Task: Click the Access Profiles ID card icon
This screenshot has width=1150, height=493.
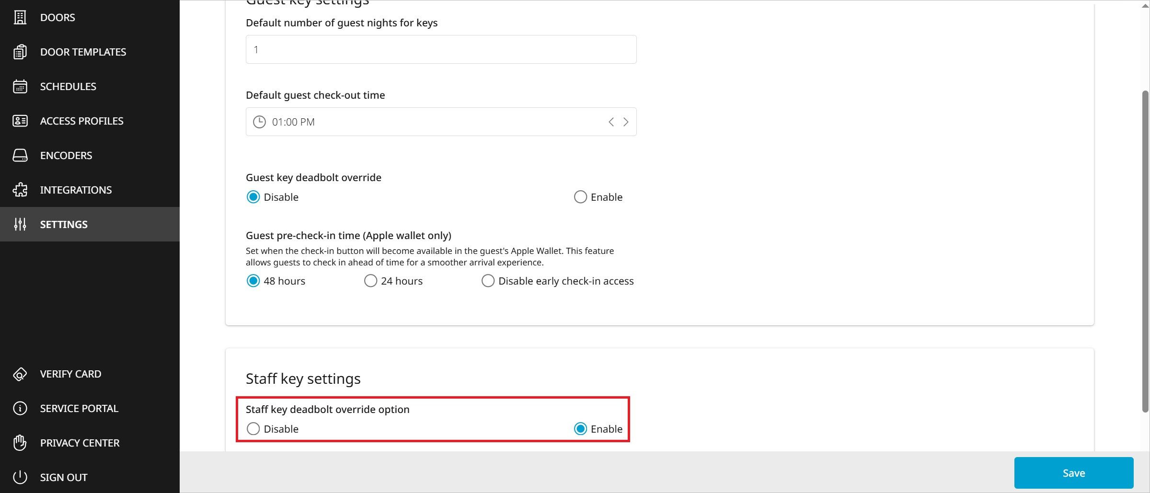Action: coord(20,121)
